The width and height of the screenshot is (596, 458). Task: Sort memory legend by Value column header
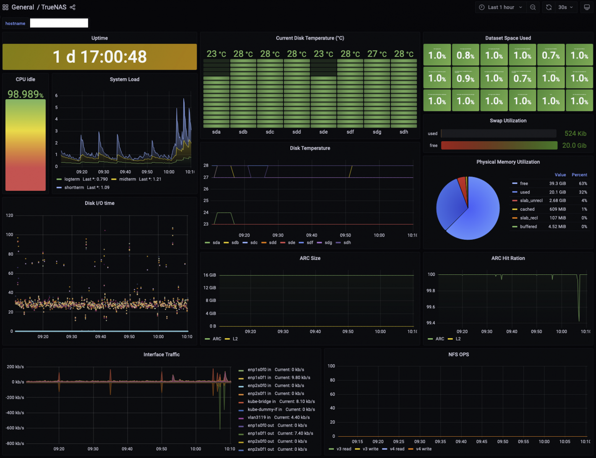560,175
